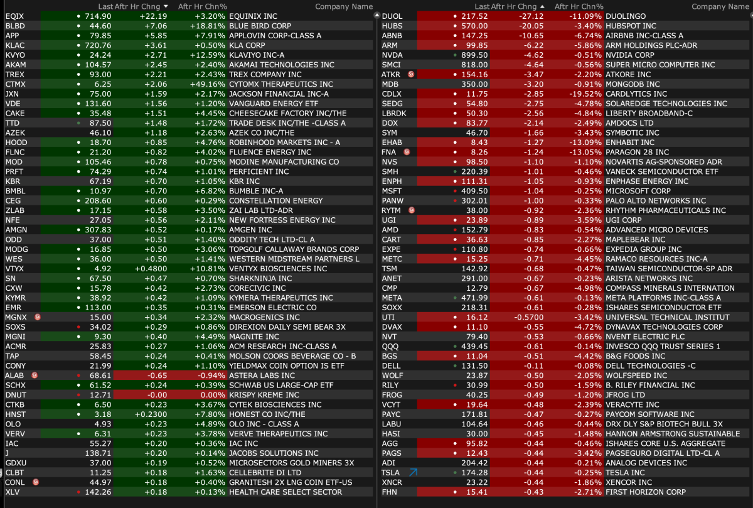The width and height of the screenshot is (753, 508).
Task: Select the MICROSOFT CORP row
Action: [638, 191]
